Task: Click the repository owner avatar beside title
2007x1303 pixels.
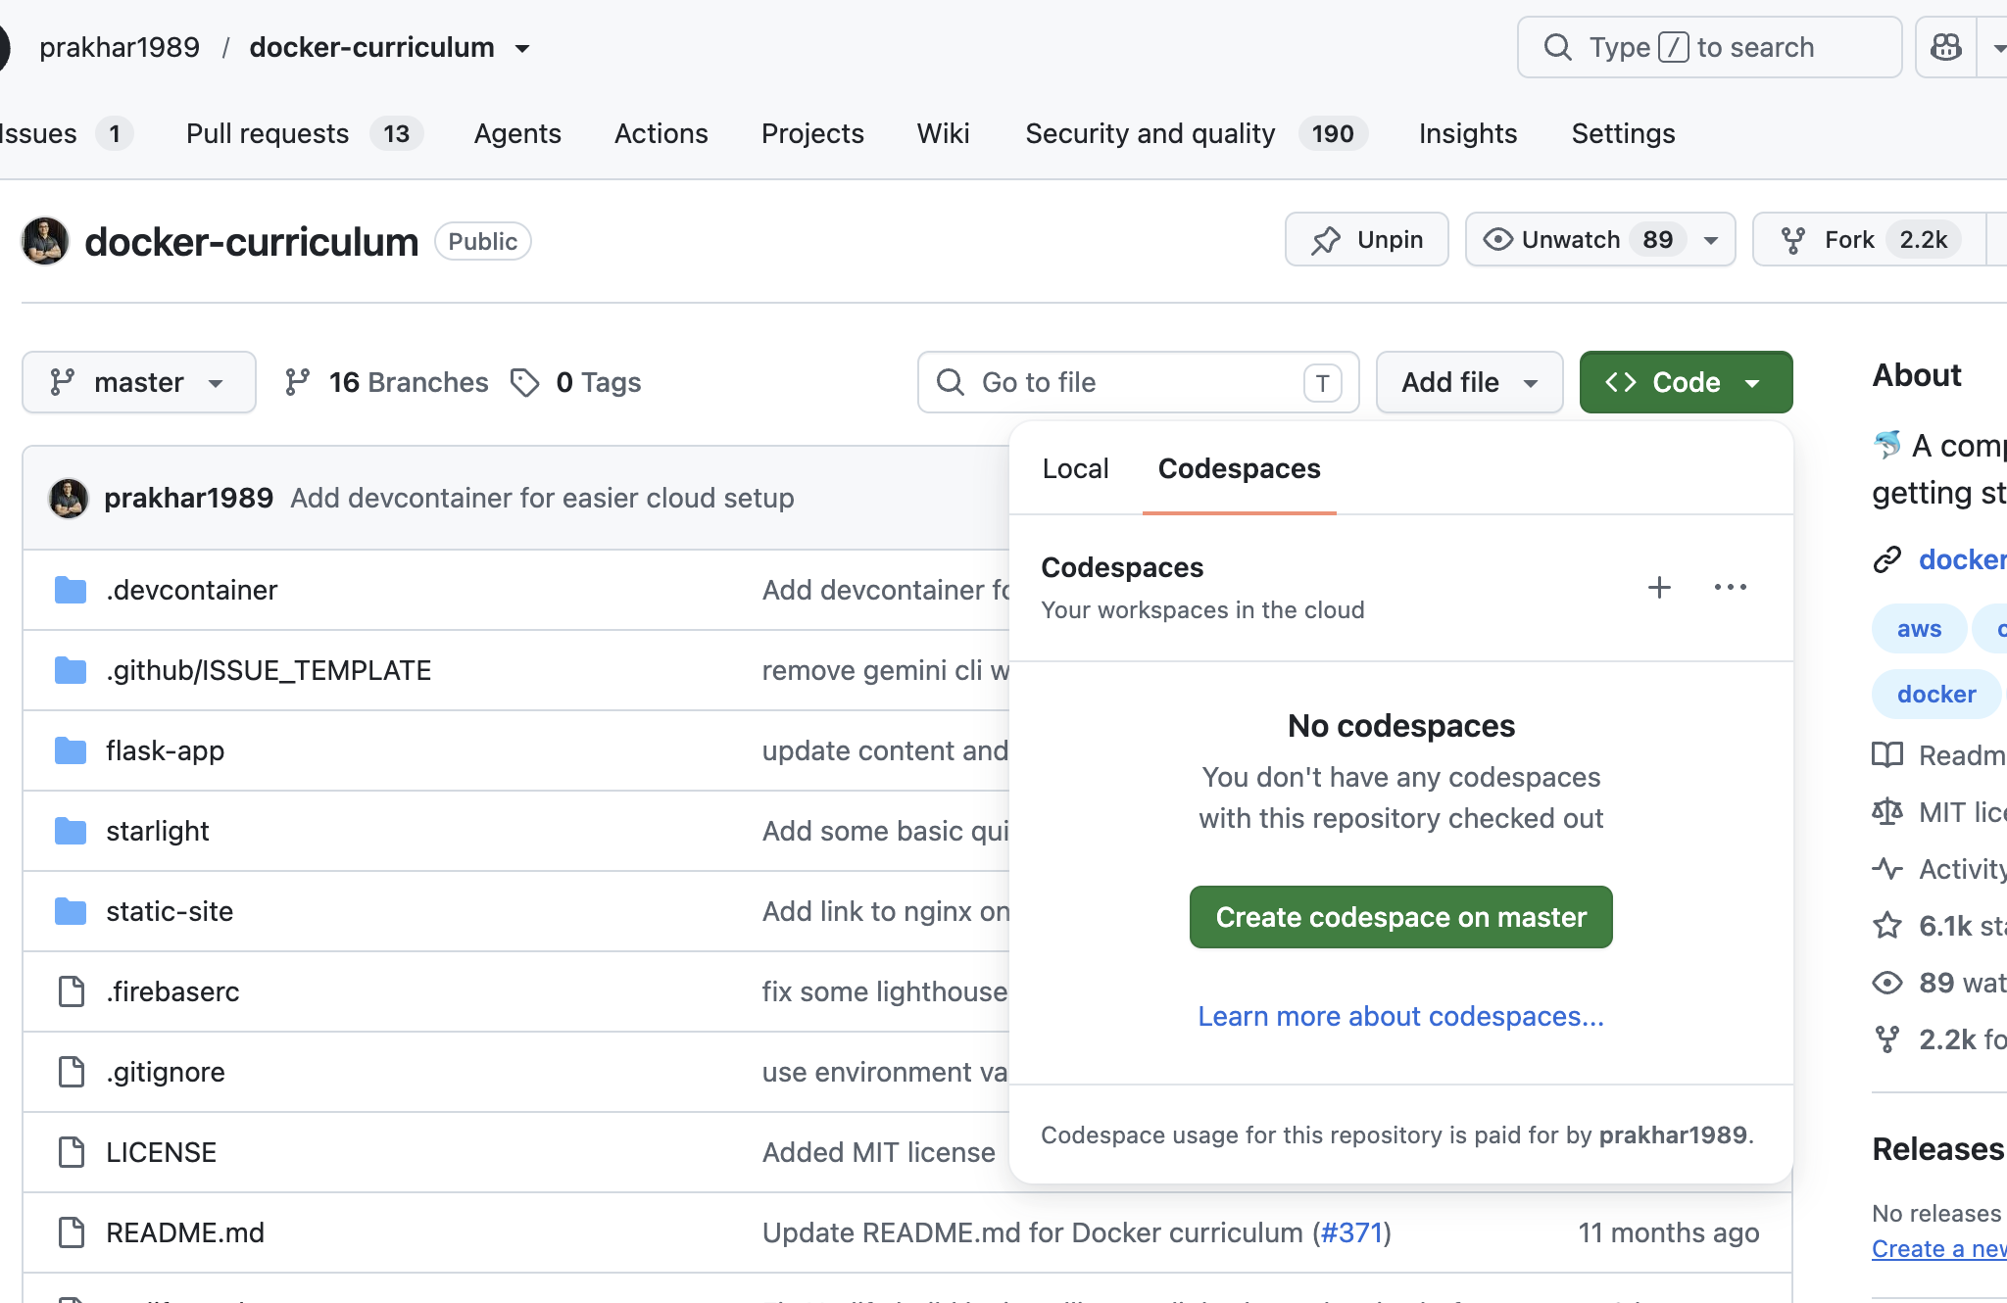Action: 45,241
